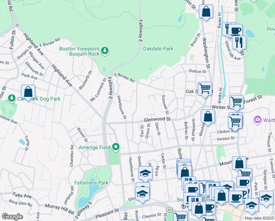Click the Greenleaf St label
Screen dimensions: 275x221
(x=193, y=130)
